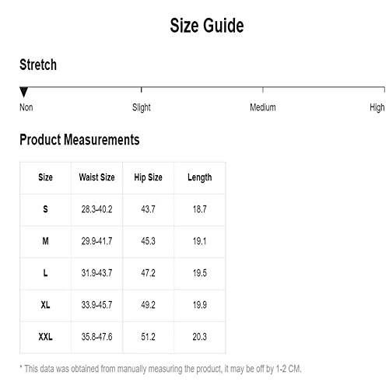
Task: Click the Medium stretch label
Action: coord(263,107)
